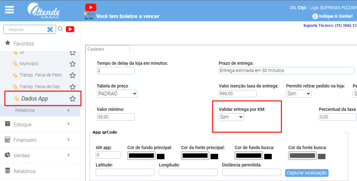Open Município menu item
Screen dimensions: 357x181
coord(29,63)
